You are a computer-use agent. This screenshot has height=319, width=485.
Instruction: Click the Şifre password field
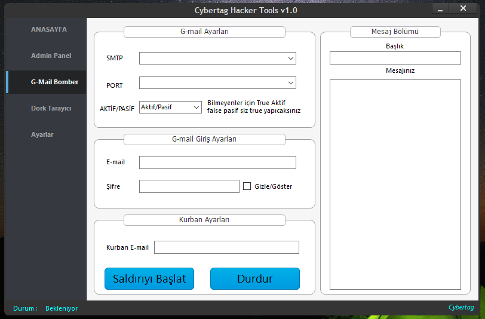[x=189, y=186]
